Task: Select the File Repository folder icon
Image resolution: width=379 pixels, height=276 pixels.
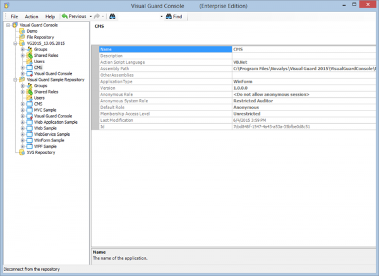Action: point(22,37)
